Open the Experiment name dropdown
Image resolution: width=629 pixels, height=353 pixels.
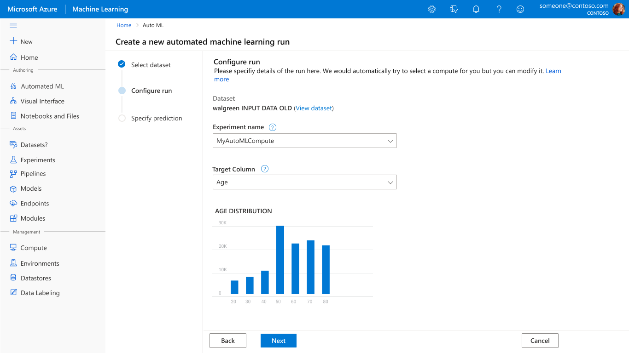[304, 141]
